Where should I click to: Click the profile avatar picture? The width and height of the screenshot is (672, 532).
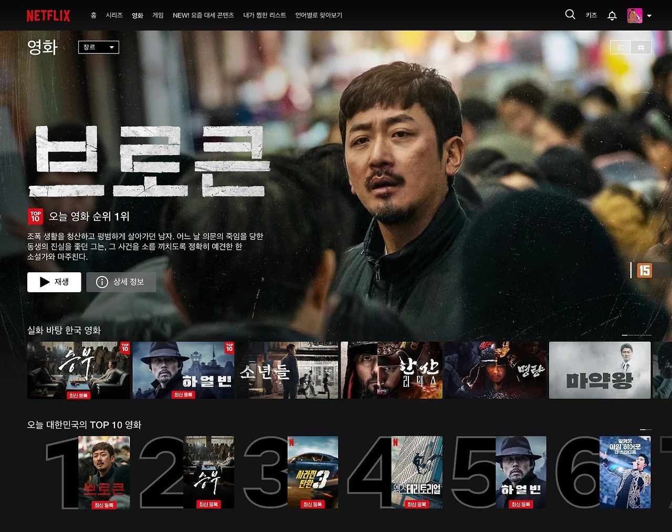(635, 16)
